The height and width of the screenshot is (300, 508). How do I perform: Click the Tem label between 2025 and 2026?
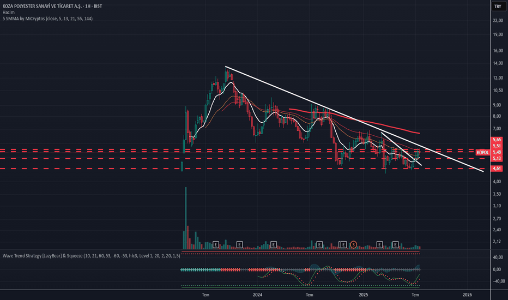click(415, 295)
